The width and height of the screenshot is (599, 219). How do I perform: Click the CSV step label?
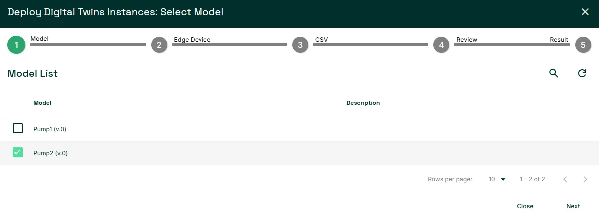pyautogui.click(x=321, y=40)
